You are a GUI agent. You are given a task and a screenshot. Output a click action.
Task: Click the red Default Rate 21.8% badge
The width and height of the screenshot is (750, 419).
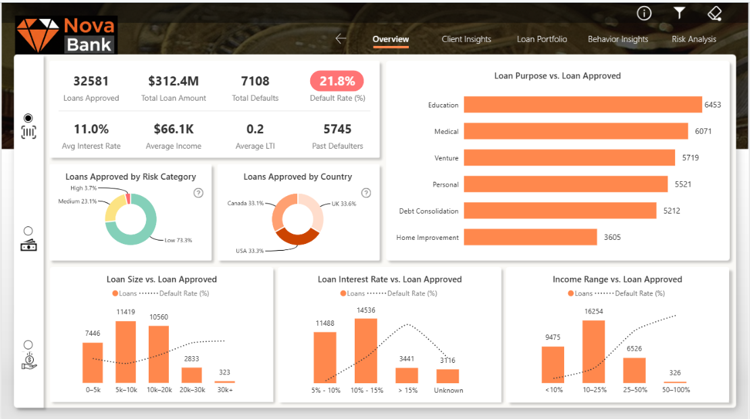(336, 82)
